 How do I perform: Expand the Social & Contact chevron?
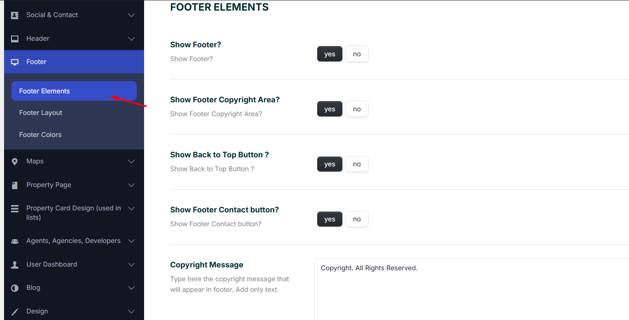[131, 15]
